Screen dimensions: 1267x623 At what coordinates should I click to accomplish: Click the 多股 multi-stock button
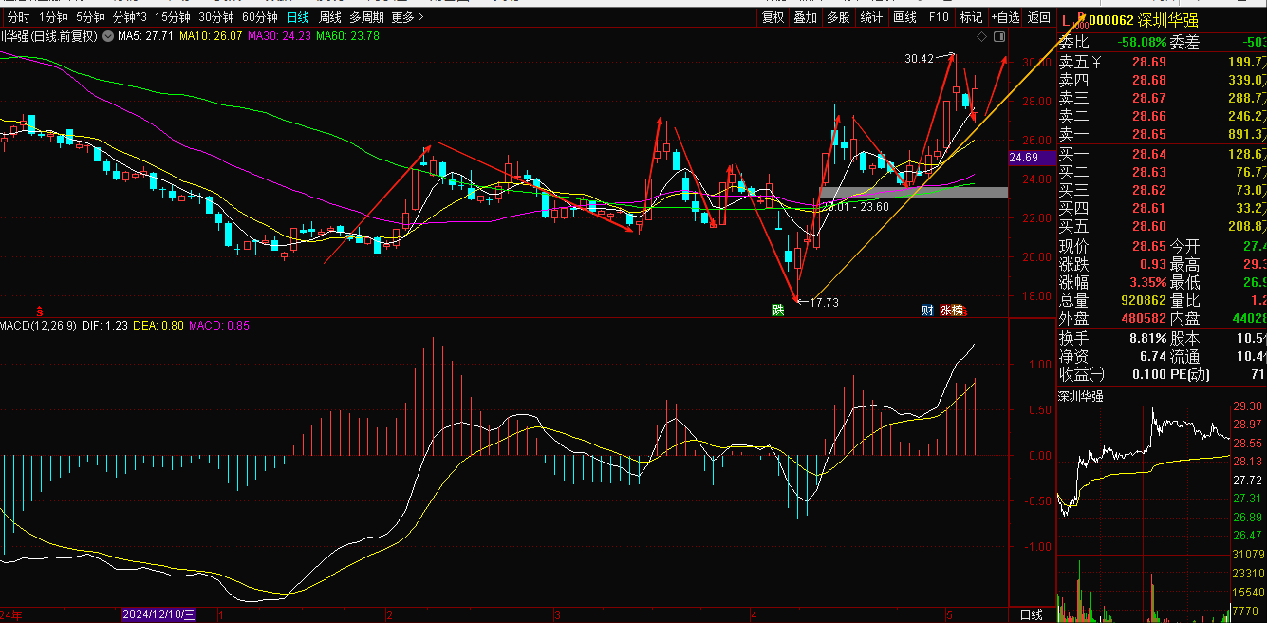point(837,17)
